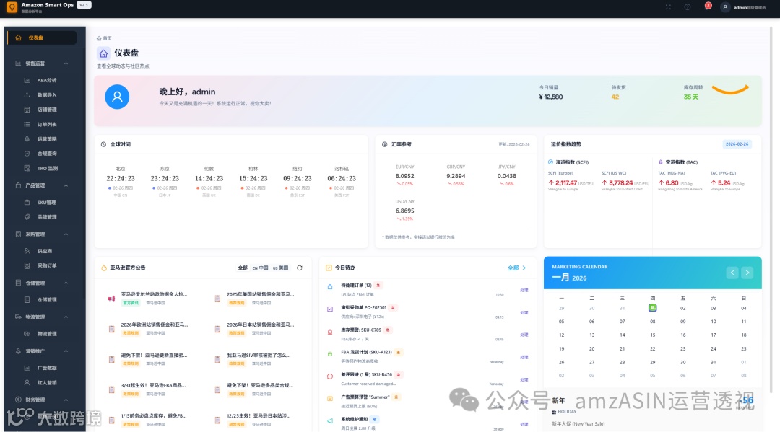The image size is (780, 432).
Task: Click the fullscreen icon in header
Action: 668,7
